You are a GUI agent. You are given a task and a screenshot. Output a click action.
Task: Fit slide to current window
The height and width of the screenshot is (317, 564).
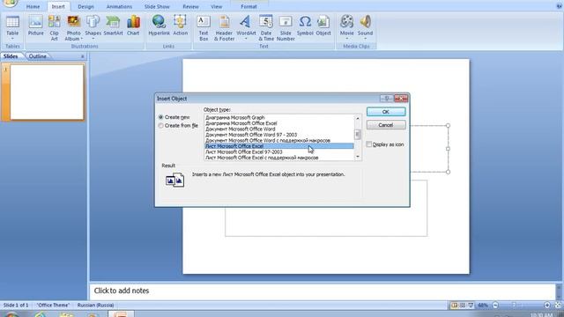click(x=558, y=306)
